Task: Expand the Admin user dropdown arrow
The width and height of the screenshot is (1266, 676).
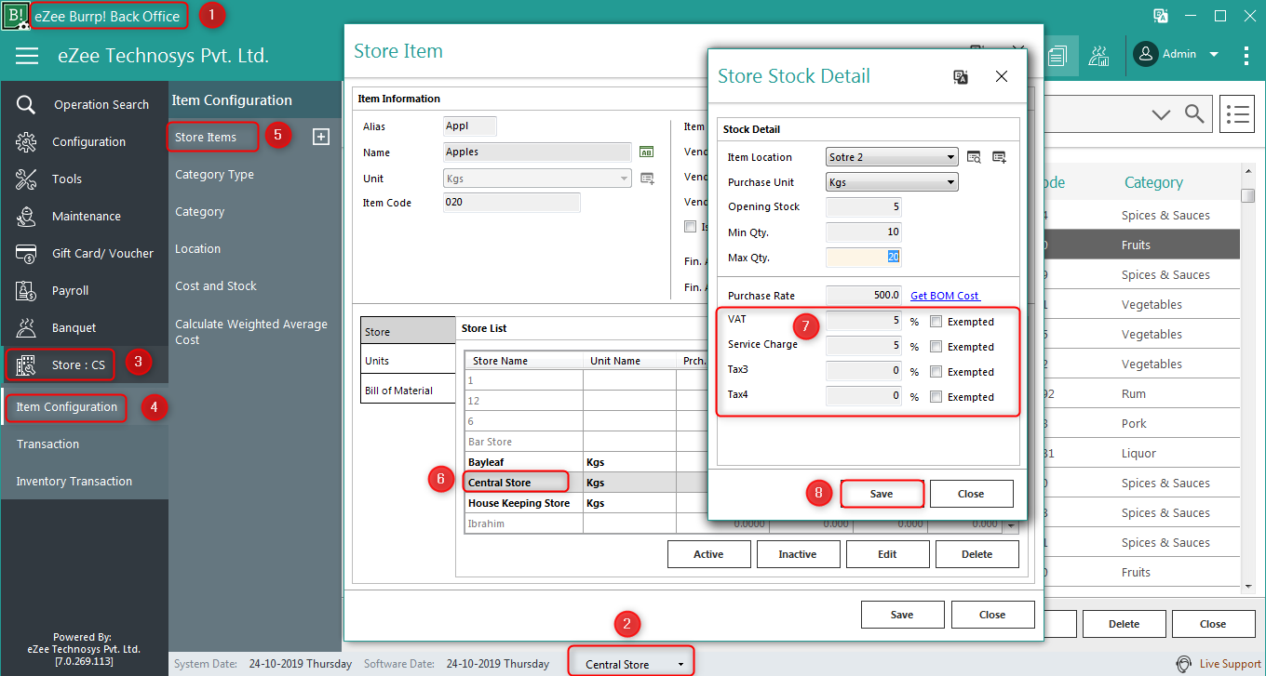Action: [1214, 55]
